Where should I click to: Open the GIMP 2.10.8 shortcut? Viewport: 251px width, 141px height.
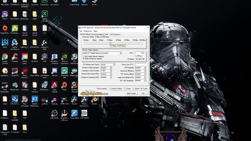coord(64,100)
